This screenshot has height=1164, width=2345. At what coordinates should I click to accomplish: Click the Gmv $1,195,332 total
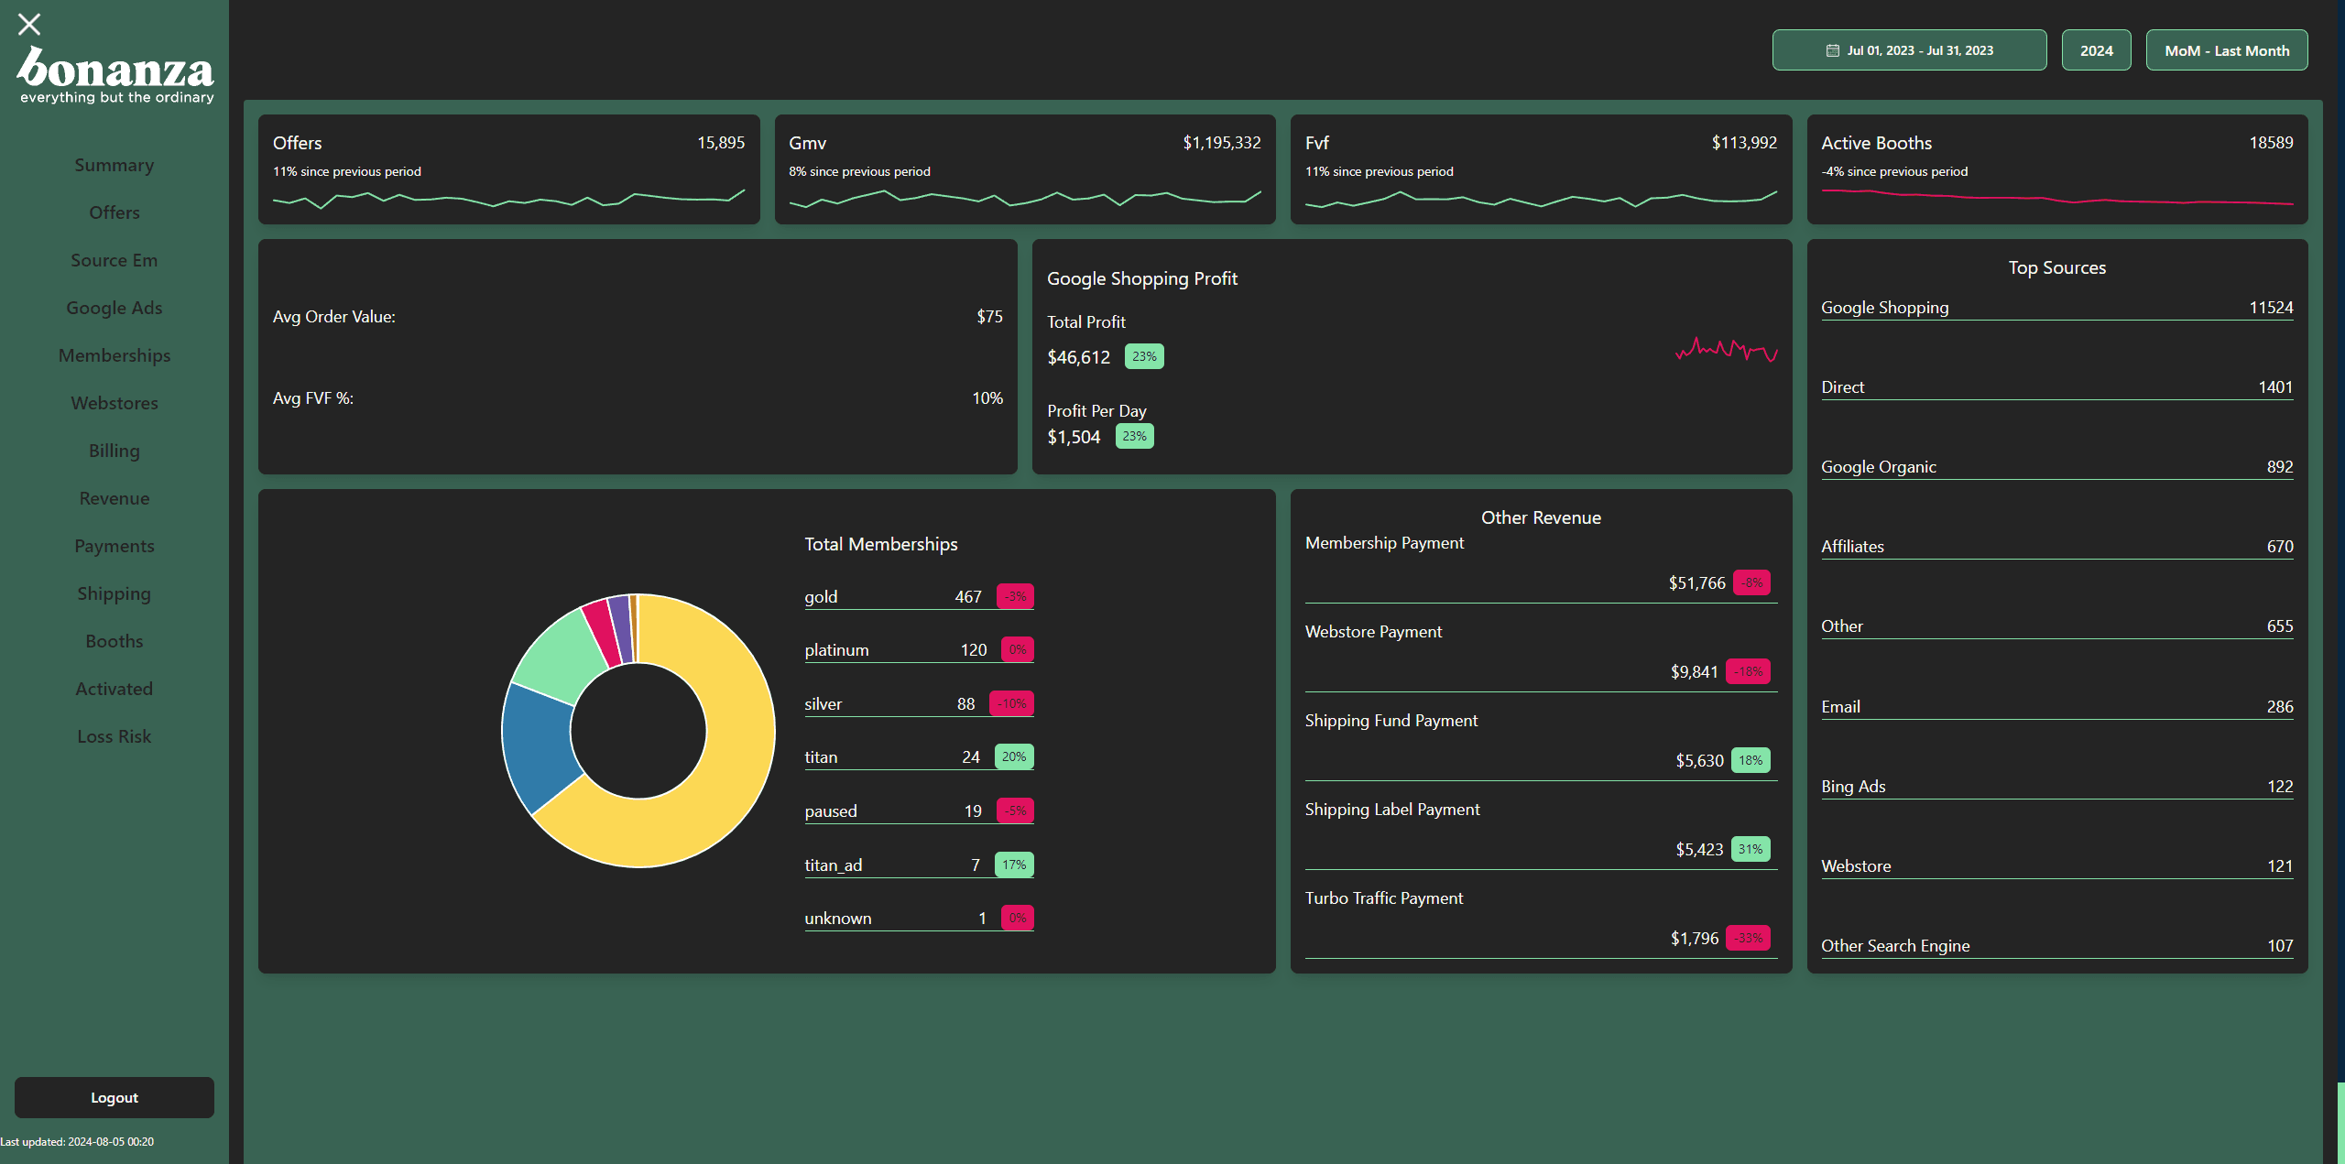pyautogui.click(x=1221, y=143)
